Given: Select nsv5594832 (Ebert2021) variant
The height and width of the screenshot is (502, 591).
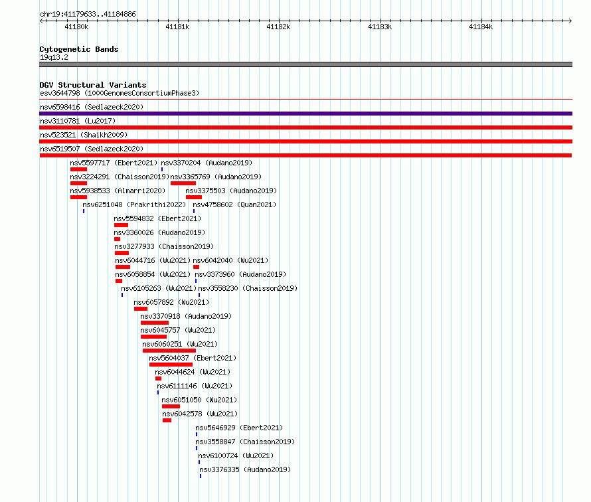Looking at the screenshot, I should pyautogui.click(x=157, y=218).
